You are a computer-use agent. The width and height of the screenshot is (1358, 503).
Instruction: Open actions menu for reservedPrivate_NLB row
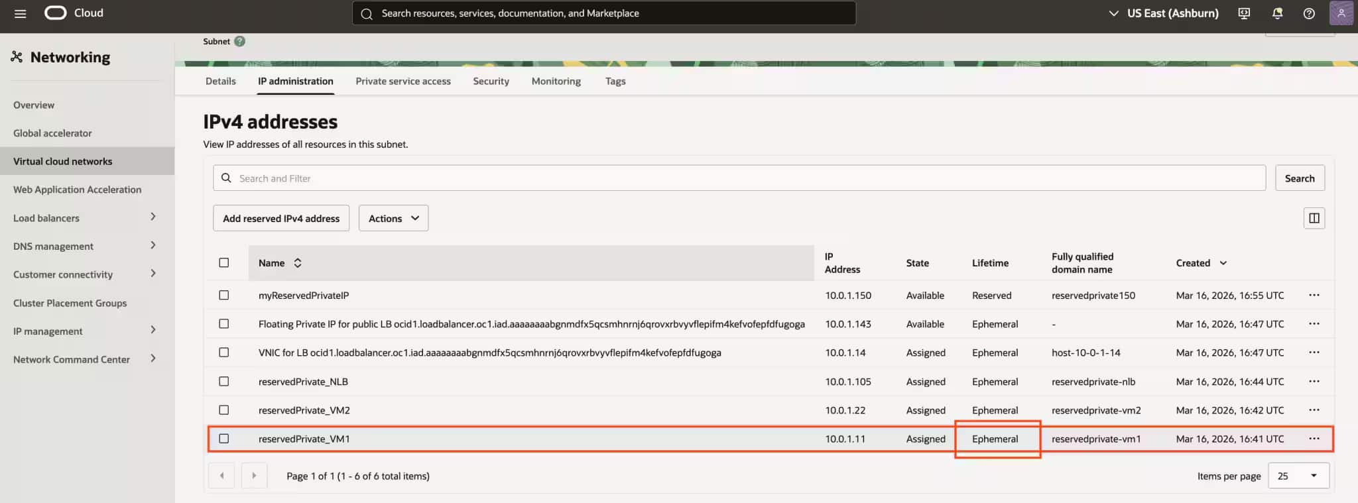click(x=1314, y=381)
